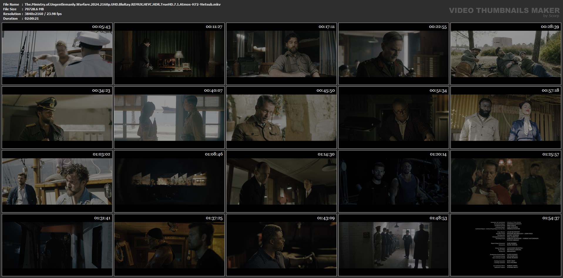This screenshot has height=278, width=563.
Task: Choose the frame stamped 01:48:53
Action: 394,245
